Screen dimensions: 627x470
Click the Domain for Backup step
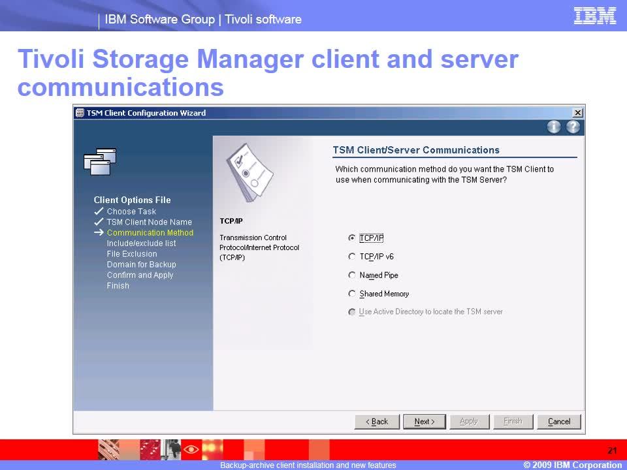click(141, 264)
